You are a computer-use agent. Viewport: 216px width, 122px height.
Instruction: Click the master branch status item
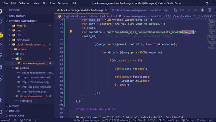click(x=5, y=120)
